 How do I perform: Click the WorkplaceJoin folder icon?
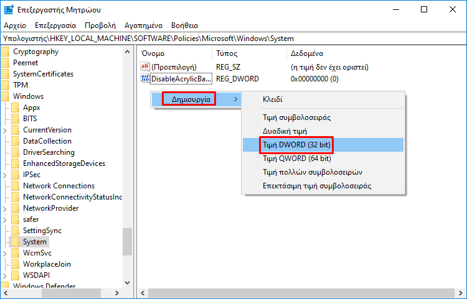(15, 265)
